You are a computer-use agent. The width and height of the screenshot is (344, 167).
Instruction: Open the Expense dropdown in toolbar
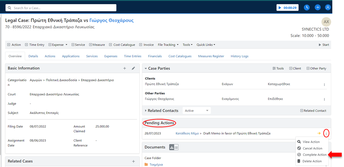point(58,45)
